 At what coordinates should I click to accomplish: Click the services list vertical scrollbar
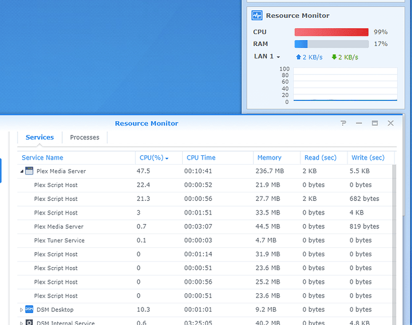pyautogui.click(x=394, y=244)
